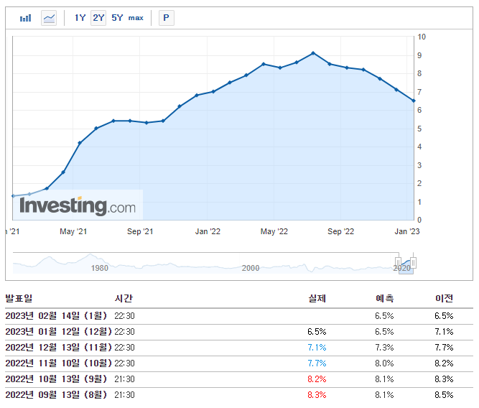
Task: Click the previous value 7.1%
Action: click(445, 332)
